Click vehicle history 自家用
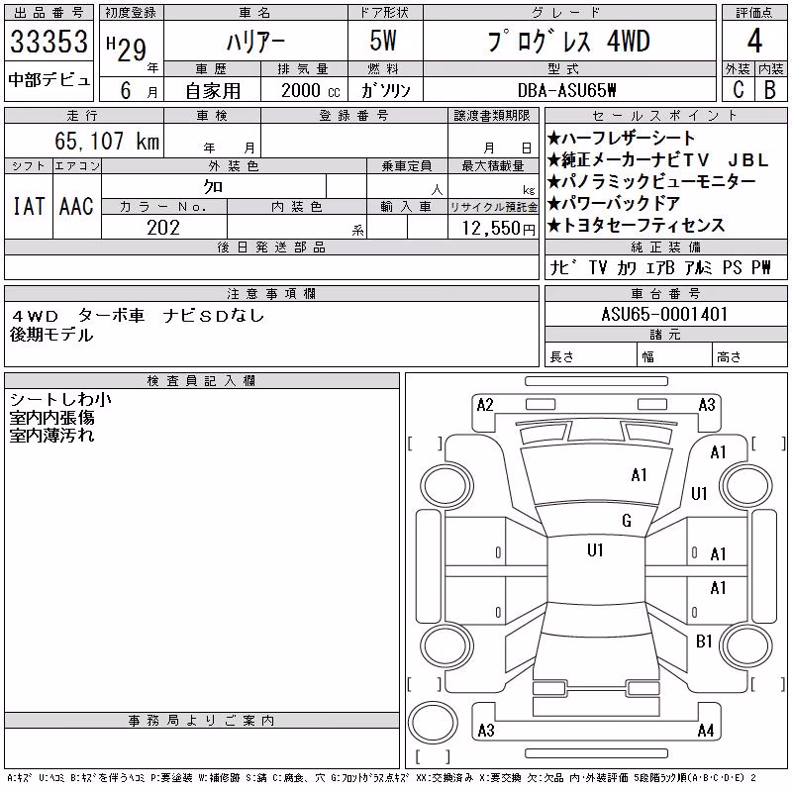The width and height of the screenshot is (792, 792). click(x=213, y=91)
